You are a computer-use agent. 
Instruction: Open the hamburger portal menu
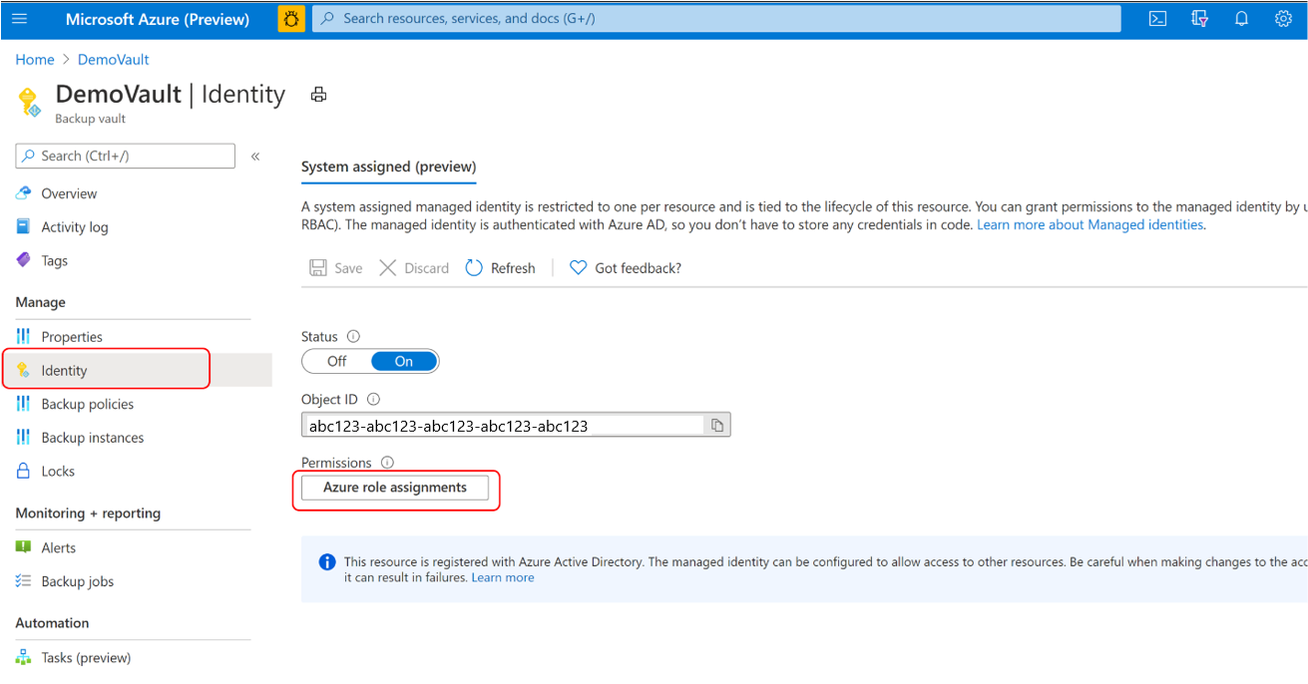pos(20,19)
